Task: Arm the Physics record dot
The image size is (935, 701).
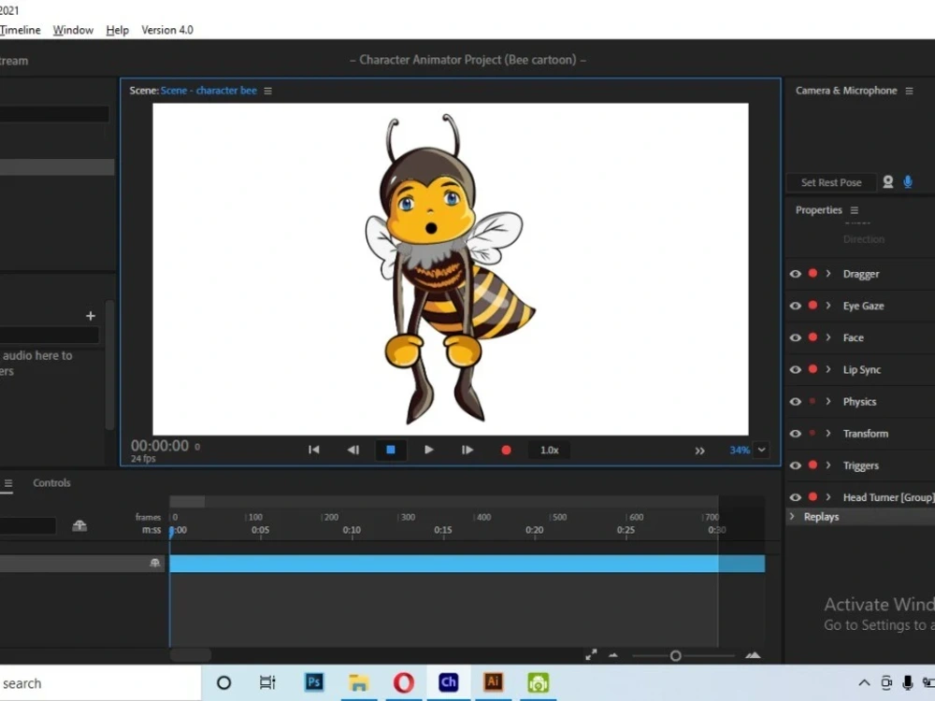Action: (x=813, y=401)
